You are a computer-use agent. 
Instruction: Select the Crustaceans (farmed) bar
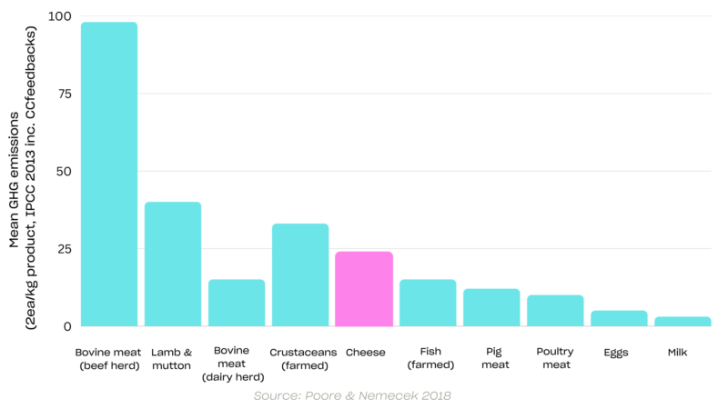pyautogui.click(x=300, y=274)
